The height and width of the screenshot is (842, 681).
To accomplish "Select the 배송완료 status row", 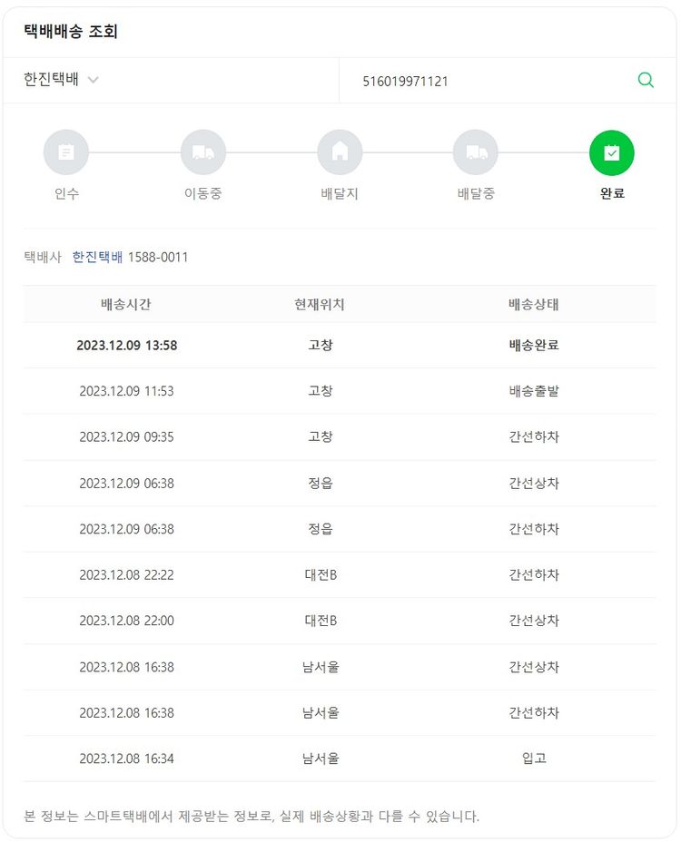I will (534, 345).
